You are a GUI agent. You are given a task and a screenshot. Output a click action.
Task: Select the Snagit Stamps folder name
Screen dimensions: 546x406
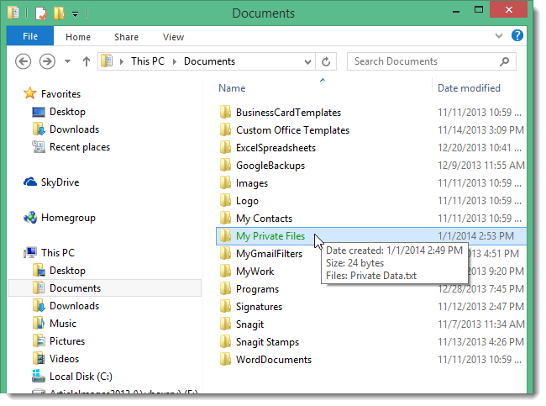(x=267, y=342)
